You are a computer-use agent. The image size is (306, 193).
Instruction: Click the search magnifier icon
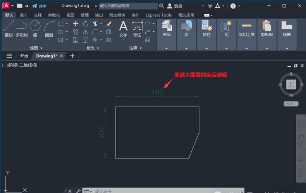coord(162,6)
